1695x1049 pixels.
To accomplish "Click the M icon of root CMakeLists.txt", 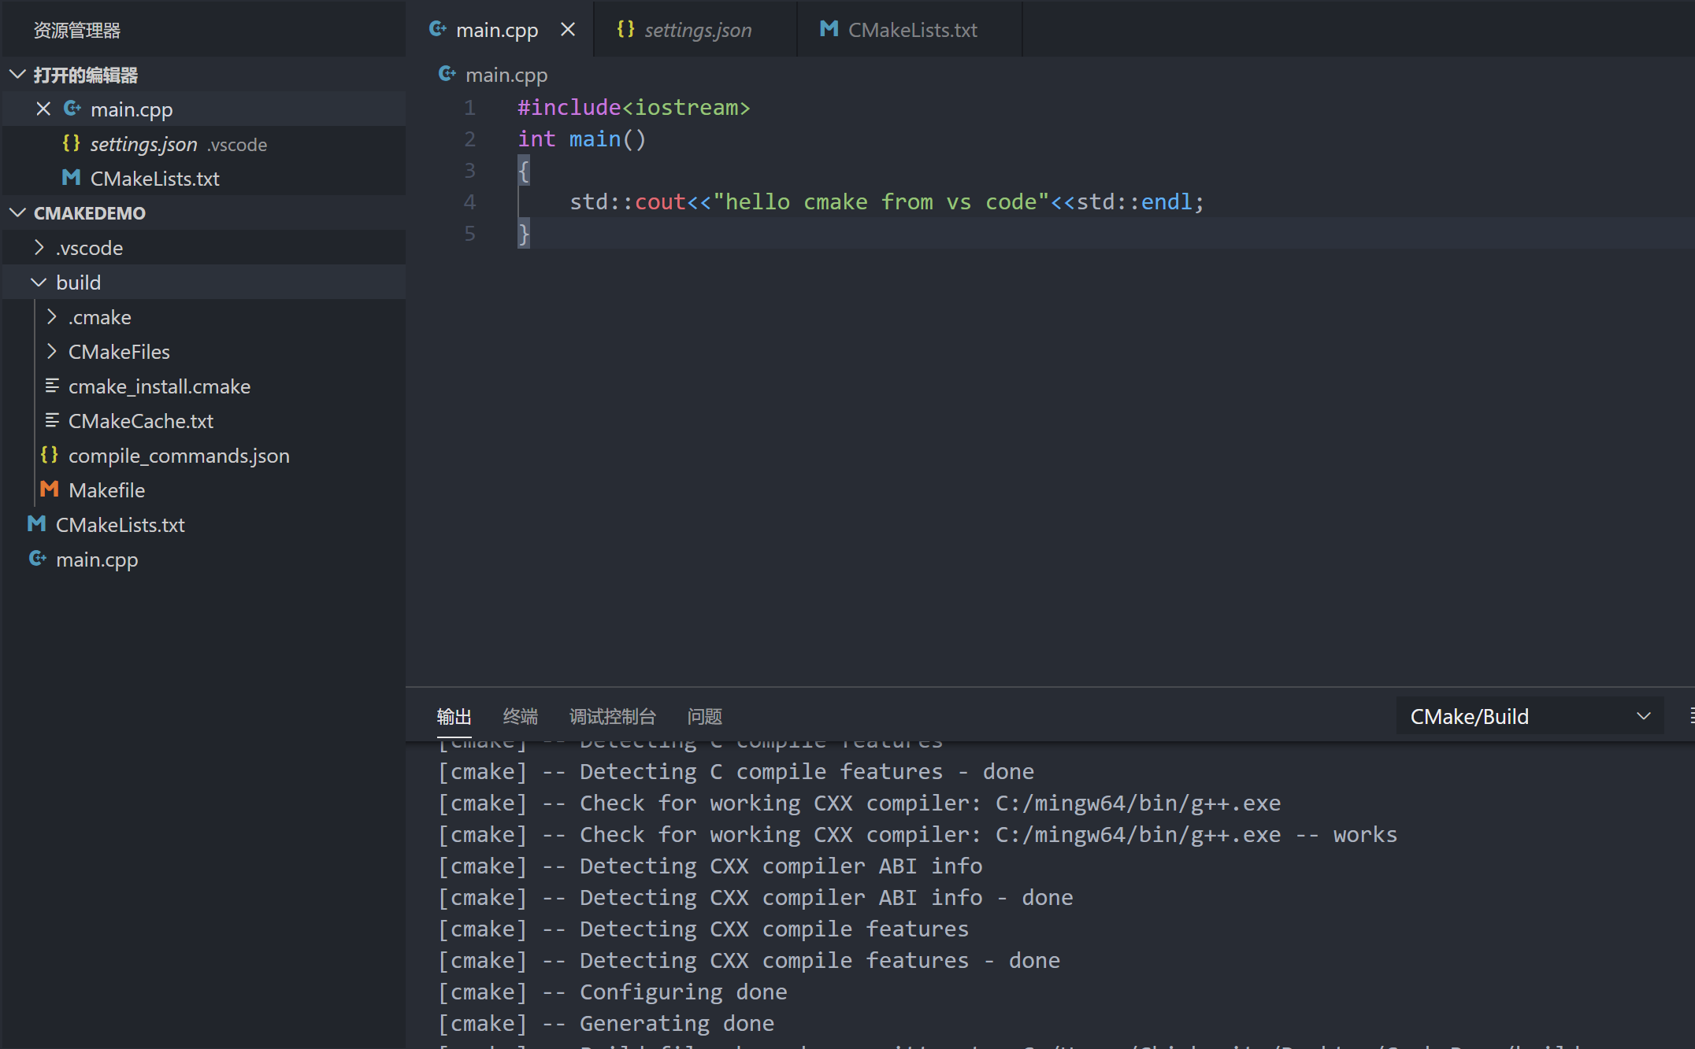I will pos(35,524).
